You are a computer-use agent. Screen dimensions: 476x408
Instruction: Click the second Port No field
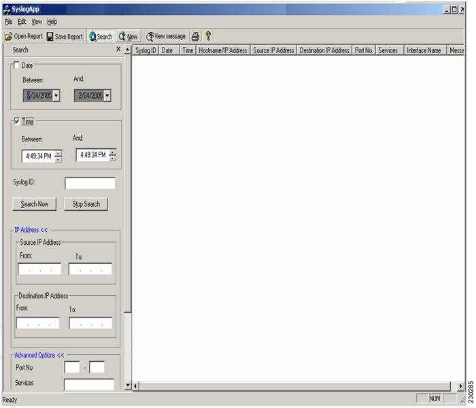pos(97,367)
